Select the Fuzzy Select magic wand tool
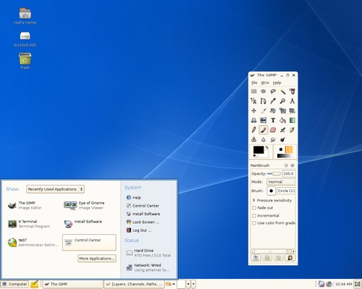362x289 pixels. pos(282,91)
